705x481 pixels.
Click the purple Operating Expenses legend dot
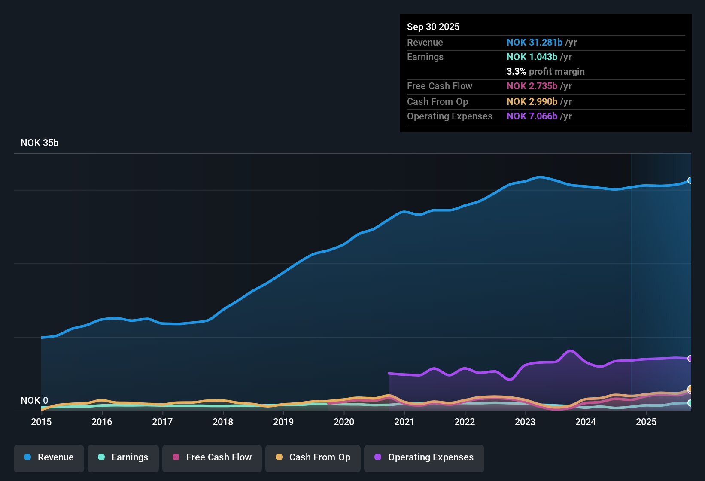click(x=377, y=457)
